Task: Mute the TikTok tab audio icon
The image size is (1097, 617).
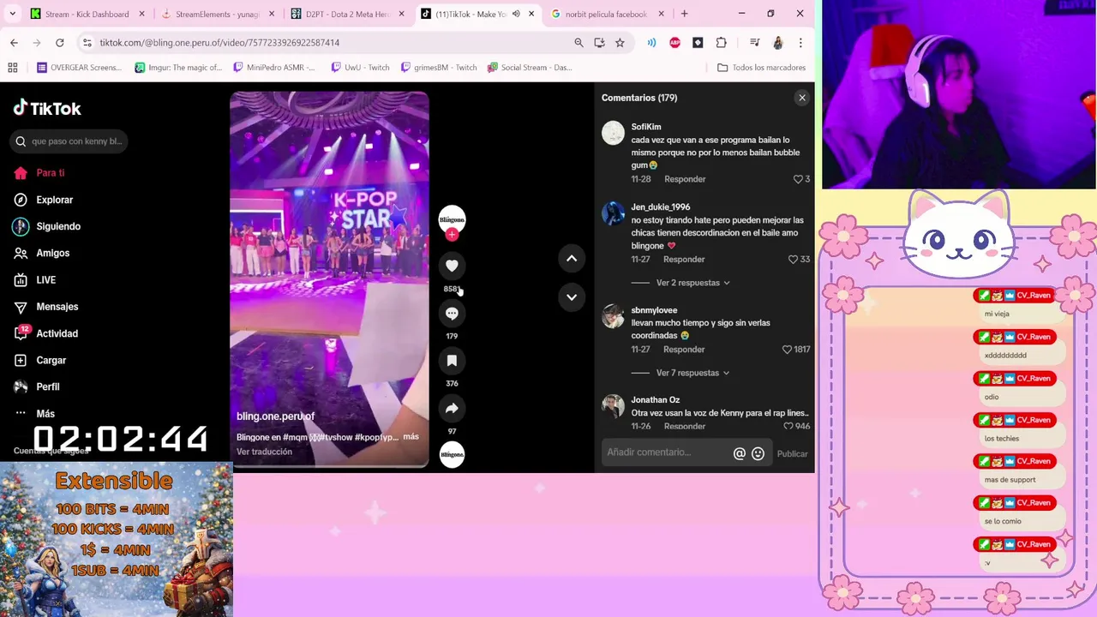Action: (x=516, y=14)
